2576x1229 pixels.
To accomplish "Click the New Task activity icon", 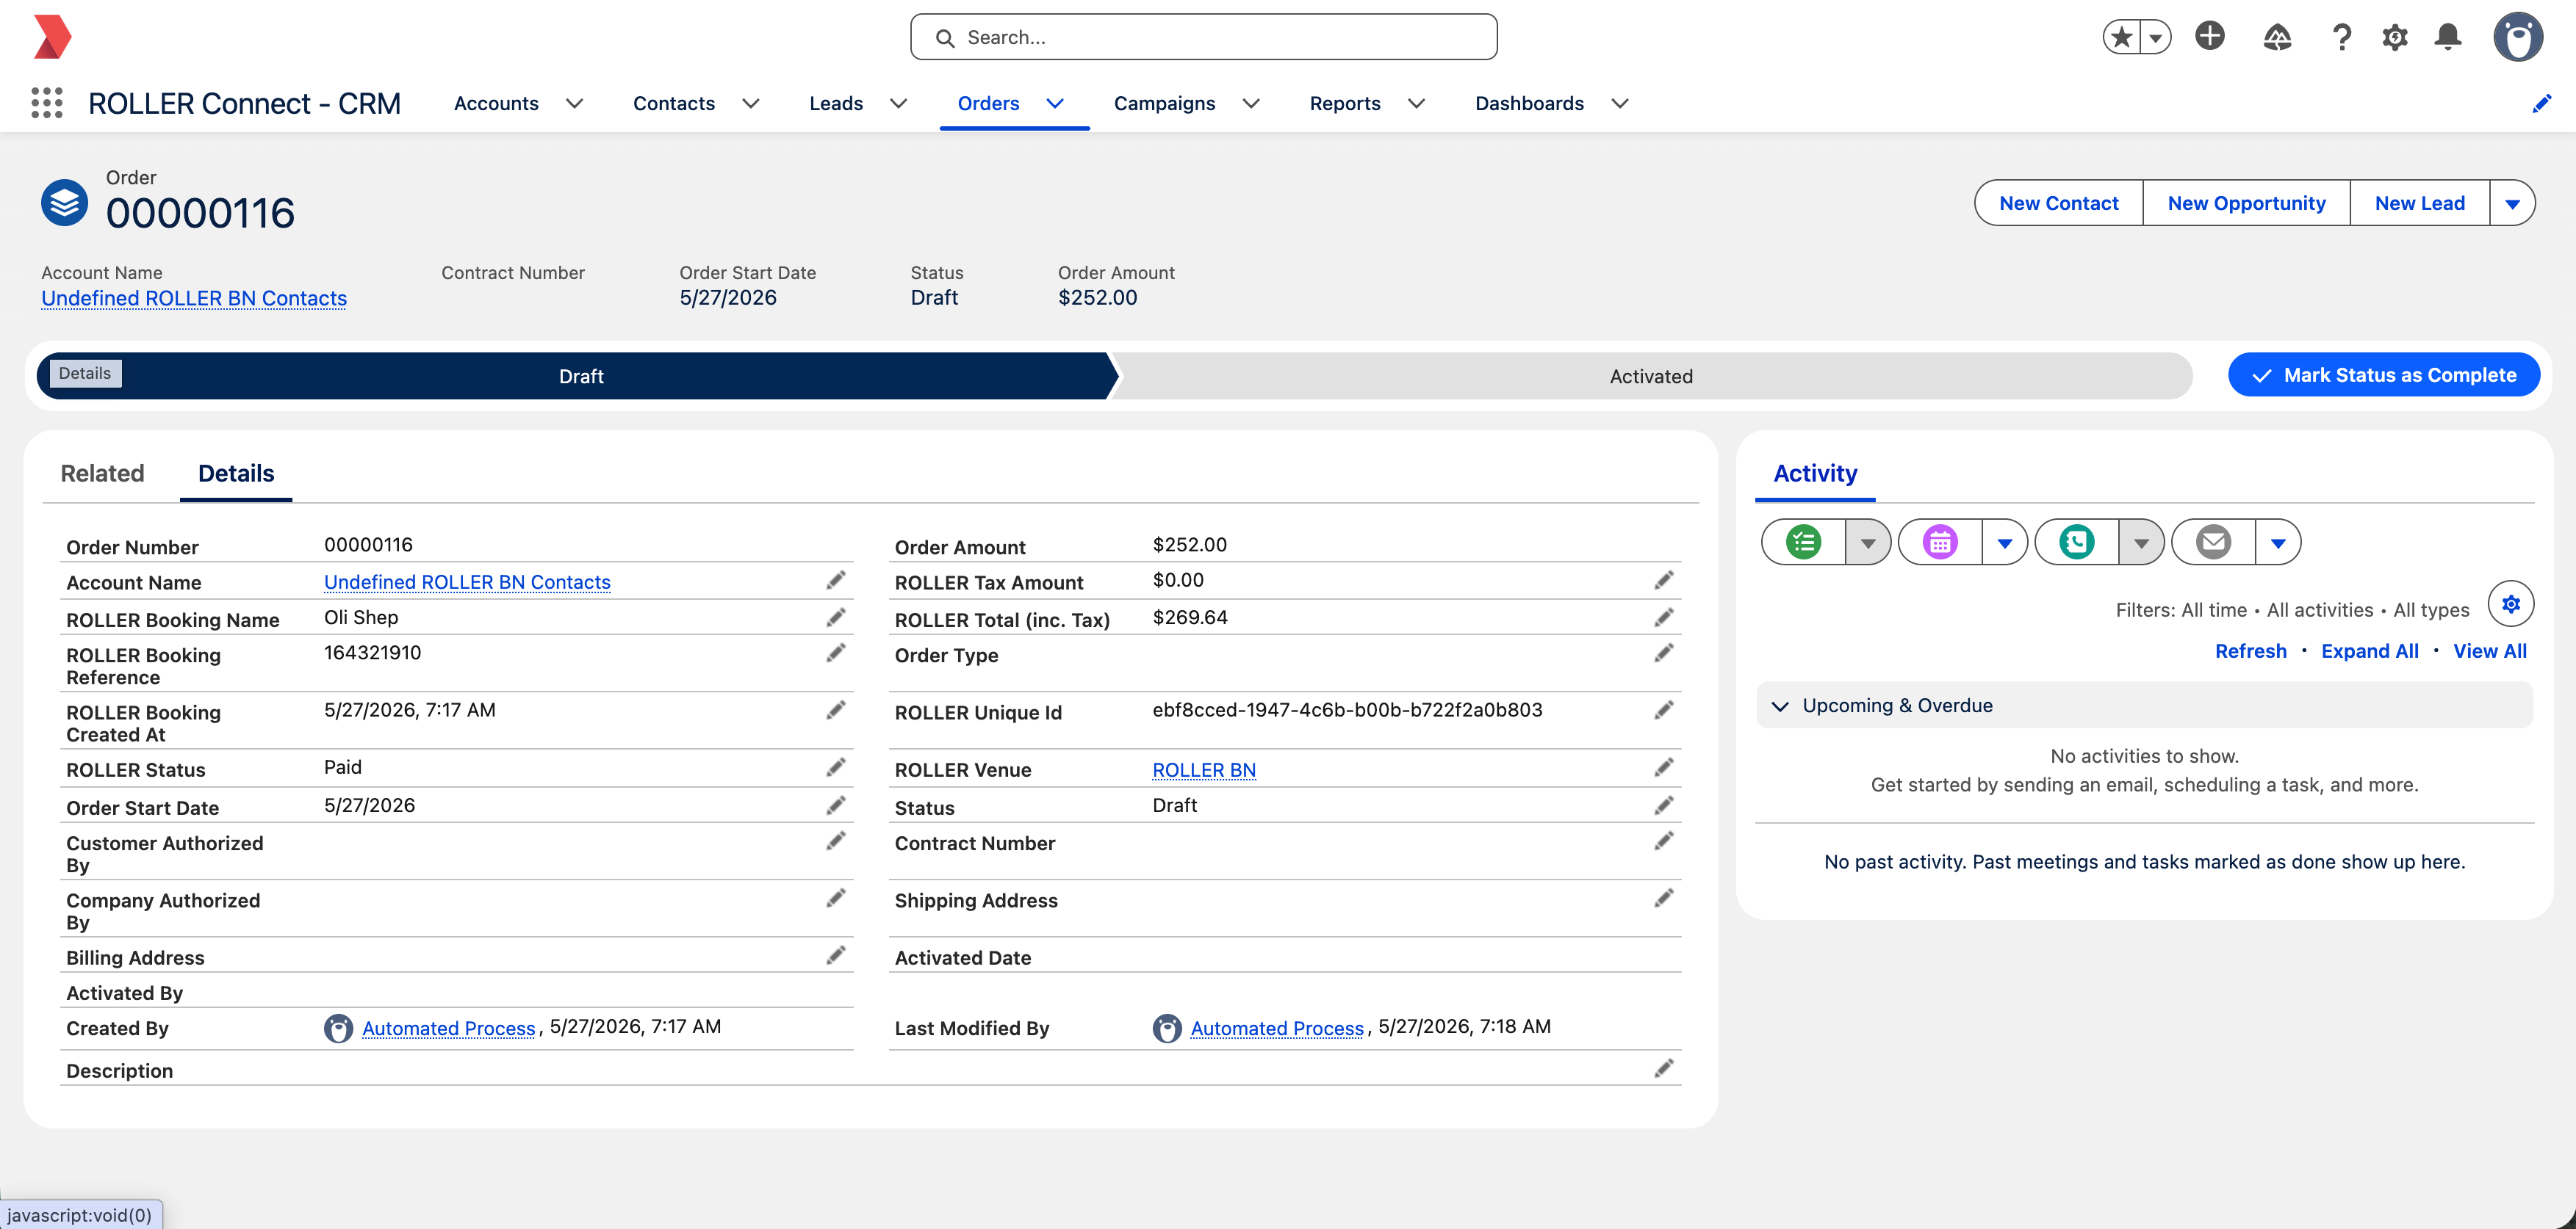I will click(x=1804, y=543).
